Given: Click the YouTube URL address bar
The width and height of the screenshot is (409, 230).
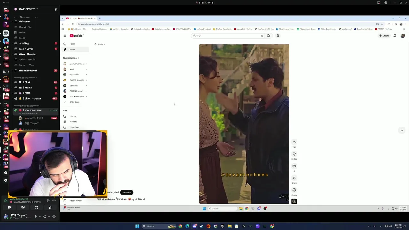Looking at the screenshot, I should pyautogui.click(x=224, y=24).
